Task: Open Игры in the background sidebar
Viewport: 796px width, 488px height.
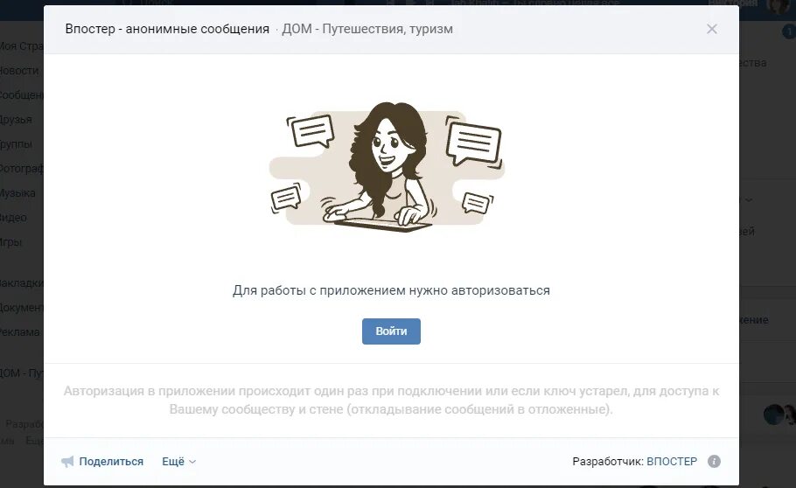Action: (11, 241)
